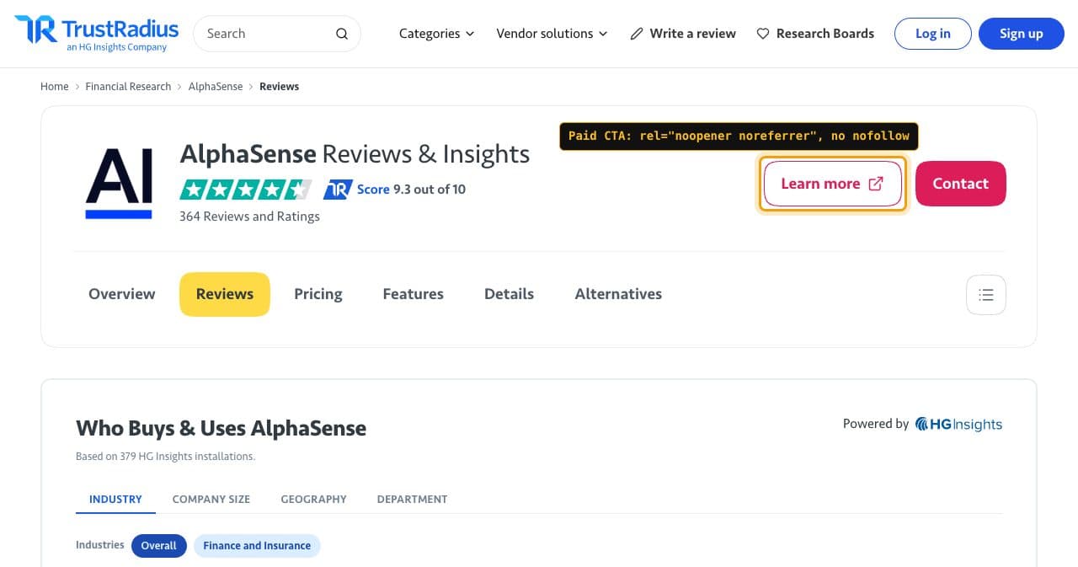Switch to GEOGRAPHY tab
1078x567 pixels.
point(314,499)
